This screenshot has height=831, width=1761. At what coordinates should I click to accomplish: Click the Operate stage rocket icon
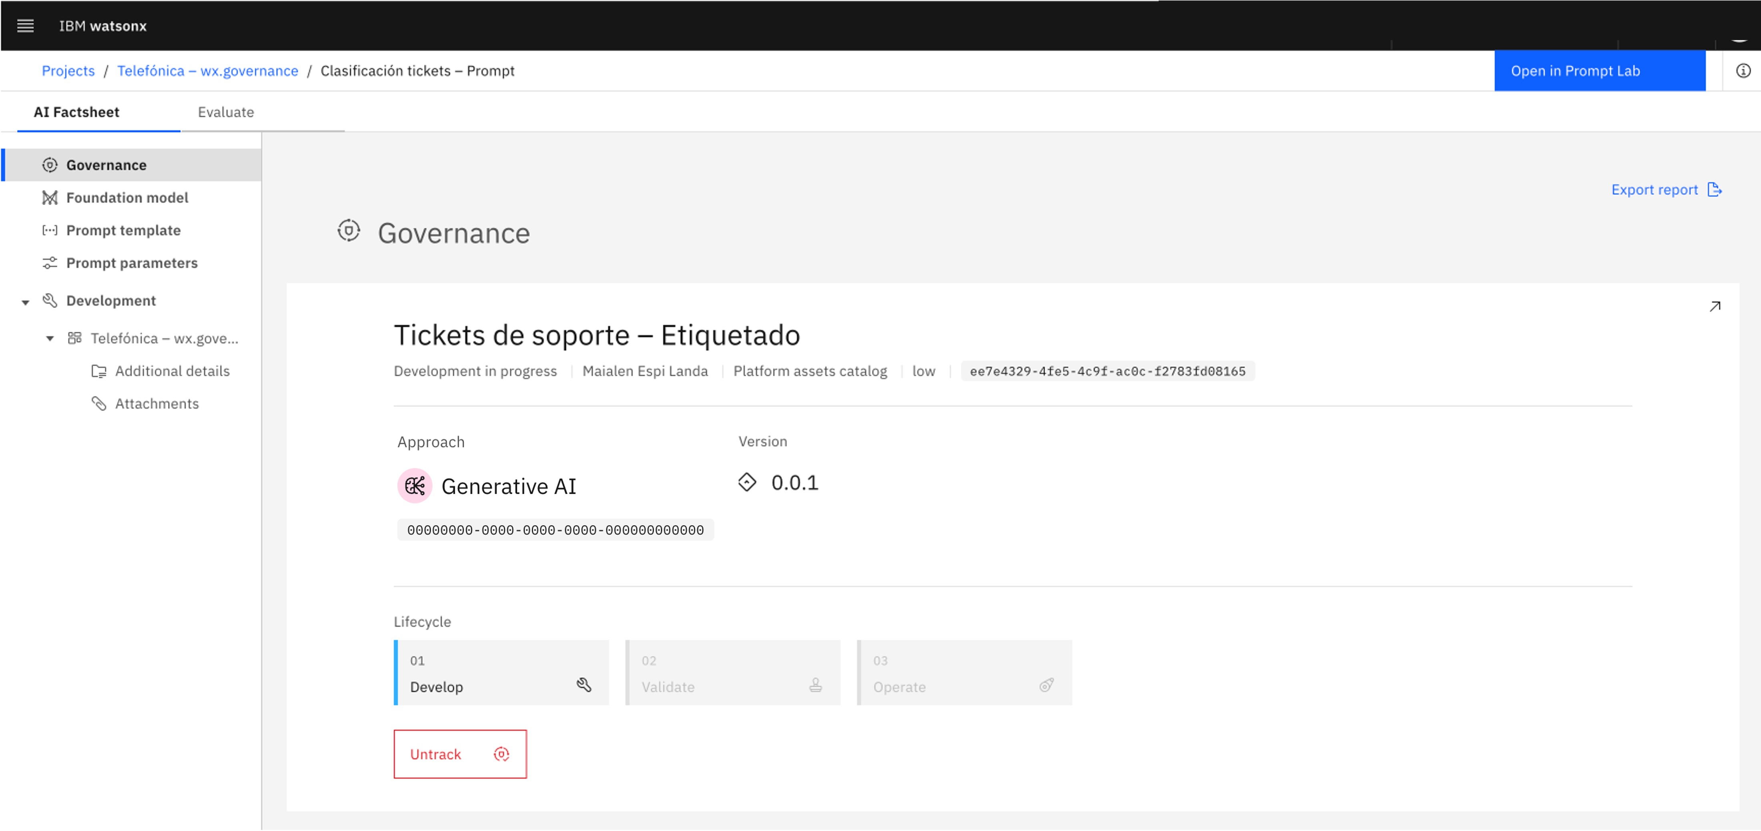coord(1047,685)
